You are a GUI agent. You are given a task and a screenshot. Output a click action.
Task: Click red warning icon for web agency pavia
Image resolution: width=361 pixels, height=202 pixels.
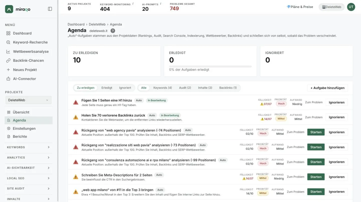tap(76, 132)
